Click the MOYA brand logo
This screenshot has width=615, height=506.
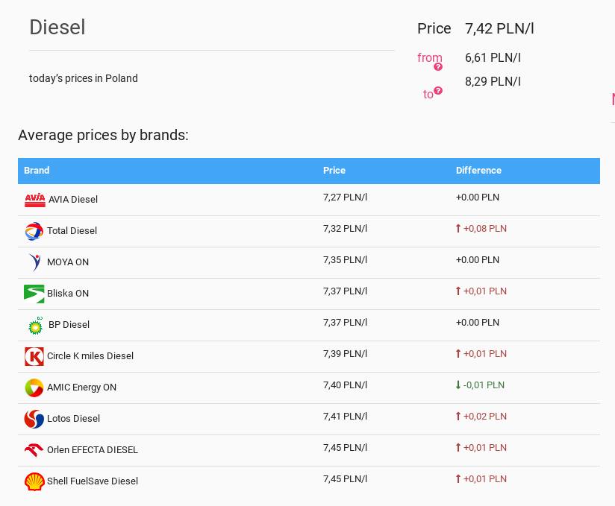34,262
